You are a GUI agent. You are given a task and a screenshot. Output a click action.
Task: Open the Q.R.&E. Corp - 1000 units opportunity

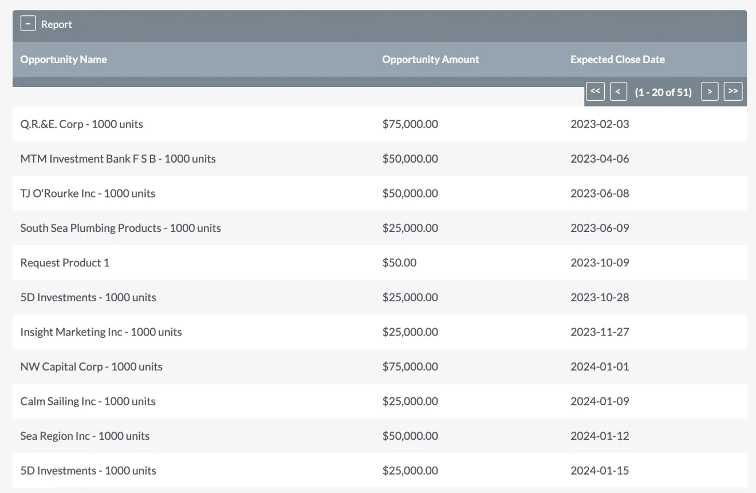pyautogui.click(x=82, y=124)
